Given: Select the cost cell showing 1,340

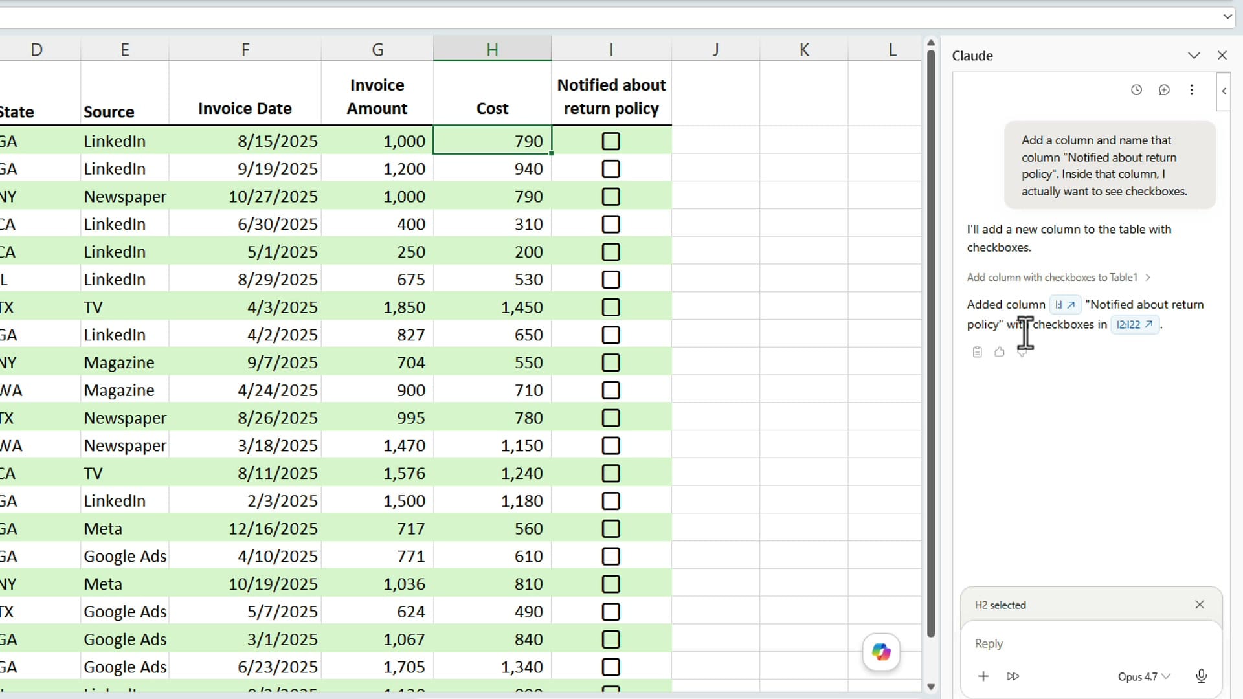Looking at the screenshot, I should (492, 667).
